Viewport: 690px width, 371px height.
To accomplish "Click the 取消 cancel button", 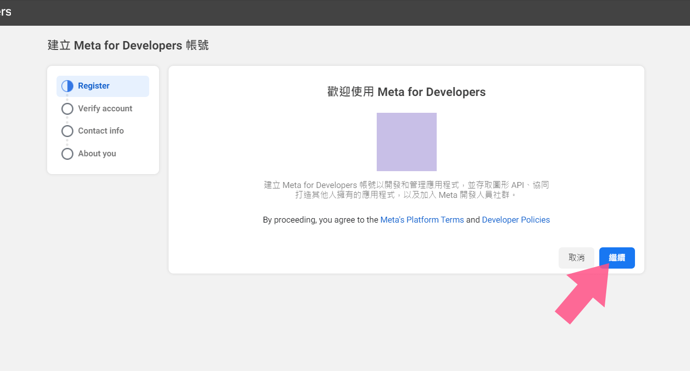I will (x=576, y=258).
